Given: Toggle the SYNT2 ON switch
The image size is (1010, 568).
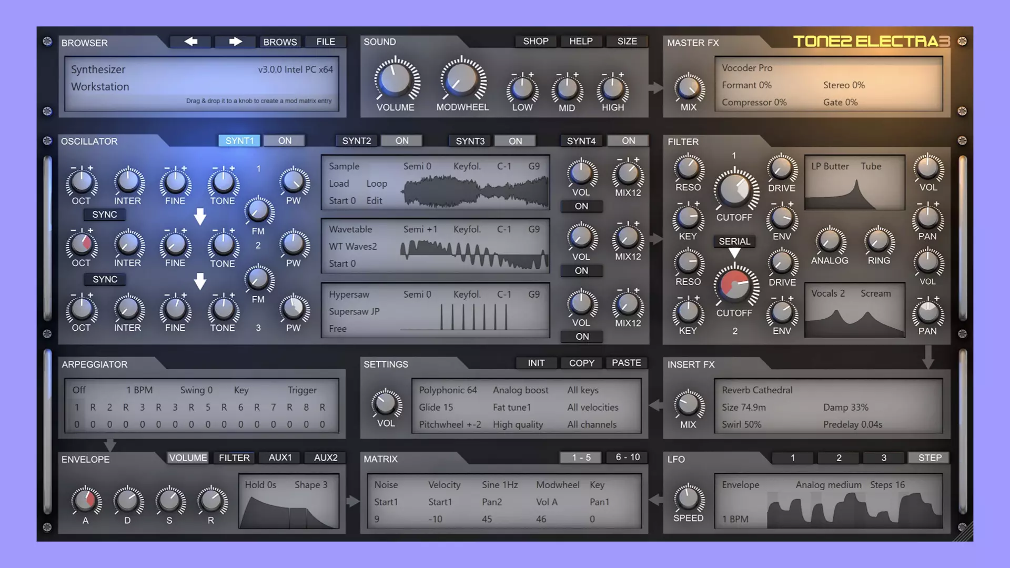Looking at the screenshot, I should (x=402, y=141).
